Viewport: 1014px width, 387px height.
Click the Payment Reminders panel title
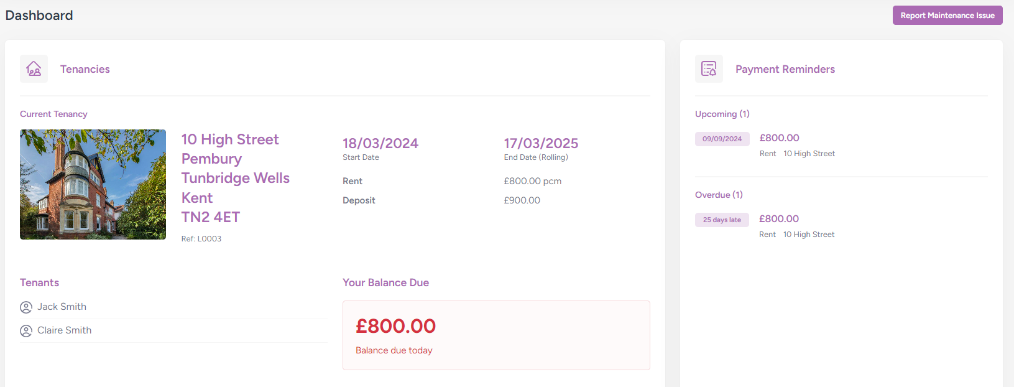click(x=785, y=69)
